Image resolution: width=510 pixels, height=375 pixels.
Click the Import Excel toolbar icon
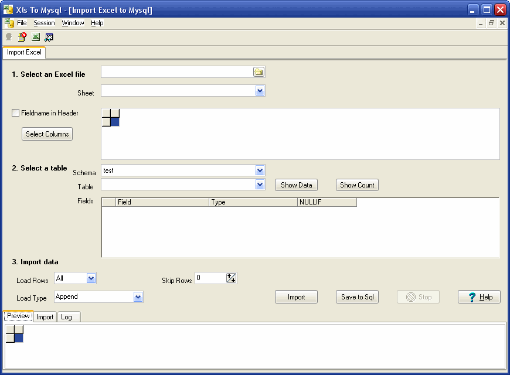(36, 37)
